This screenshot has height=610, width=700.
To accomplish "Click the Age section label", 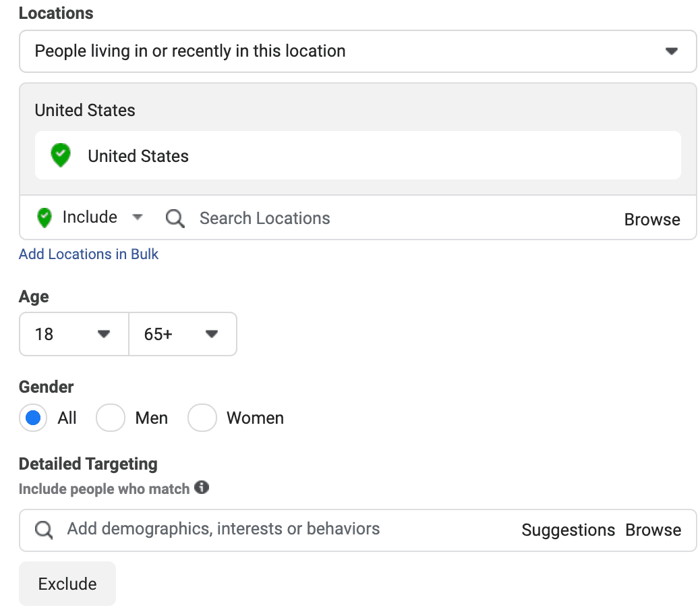I will pyautogui.click(x=34, y=296).
